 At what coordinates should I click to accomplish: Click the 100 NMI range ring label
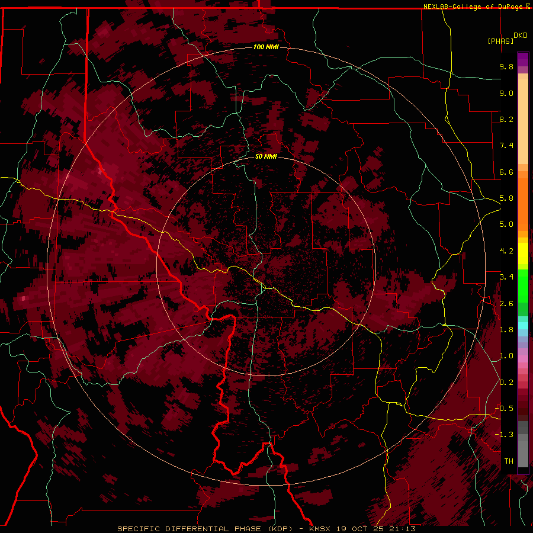[x=266, y=47]
